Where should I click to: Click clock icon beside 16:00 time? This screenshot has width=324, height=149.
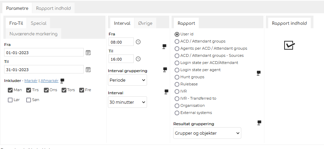tap(138, 59)
